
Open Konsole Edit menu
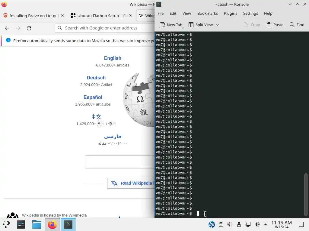173,13
